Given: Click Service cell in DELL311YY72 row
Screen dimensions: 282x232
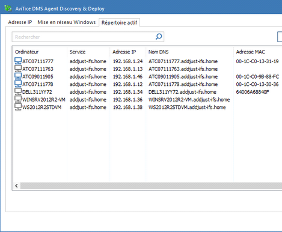Looking at the screenshot, I should point(88,92).
